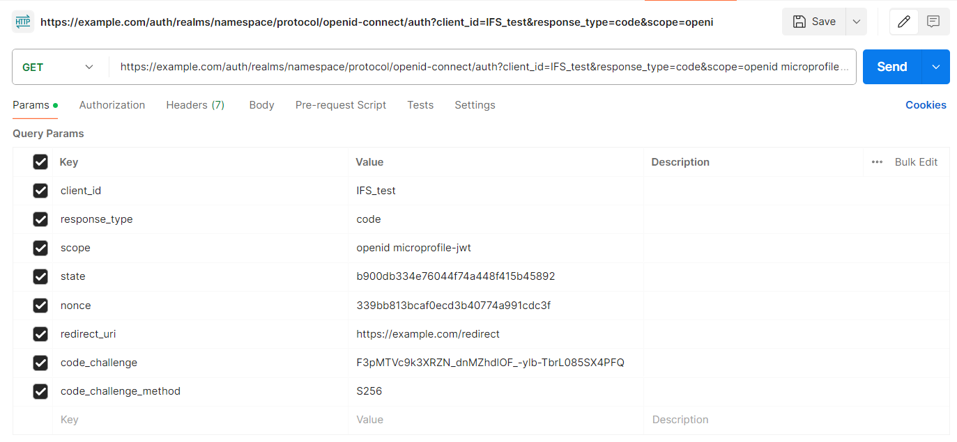Toggle the nonce parameter checkbox
The height and width of the screenshot is (442, 957).
pyautogui.click(x=40, y=305)
